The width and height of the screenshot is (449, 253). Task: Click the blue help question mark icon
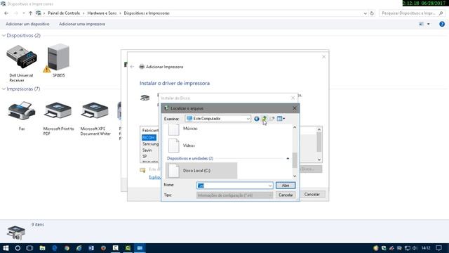[442, 24]
